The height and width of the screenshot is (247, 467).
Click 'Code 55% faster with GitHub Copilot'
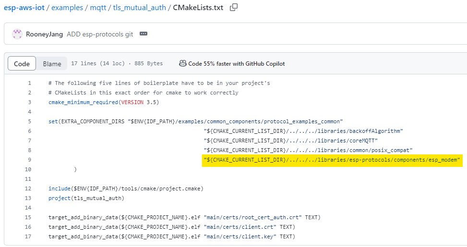(x=237, y=64)
